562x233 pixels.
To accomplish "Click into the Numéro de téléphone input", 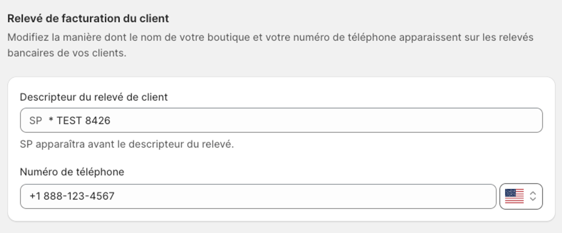I will (258, 196).
